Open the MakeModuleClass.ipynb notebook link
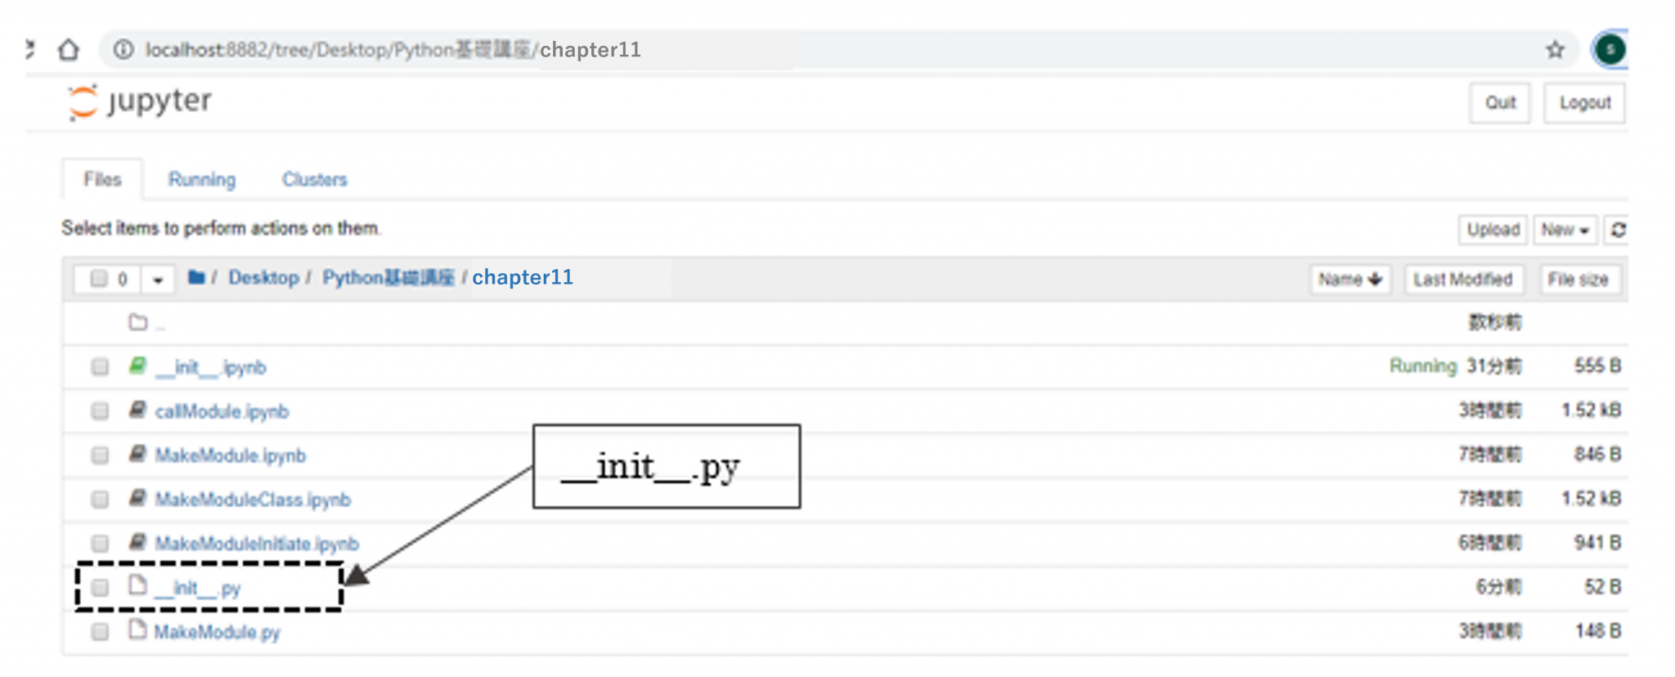Screen dimensions: 1675x677 [253, 500]
